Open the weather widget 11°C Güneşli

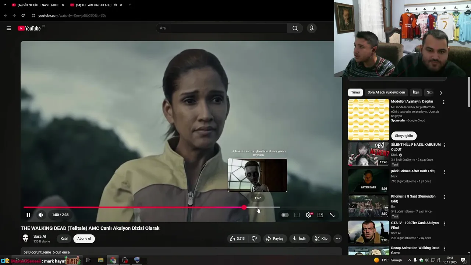click(x=388, y=260)
